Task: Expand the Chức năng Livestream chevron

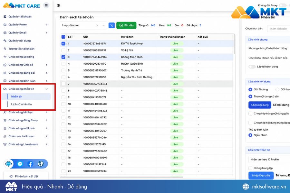Action: 47,144
